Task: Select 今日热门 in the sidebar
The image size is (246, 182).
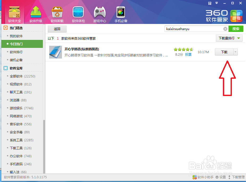Action: (22, 44)
